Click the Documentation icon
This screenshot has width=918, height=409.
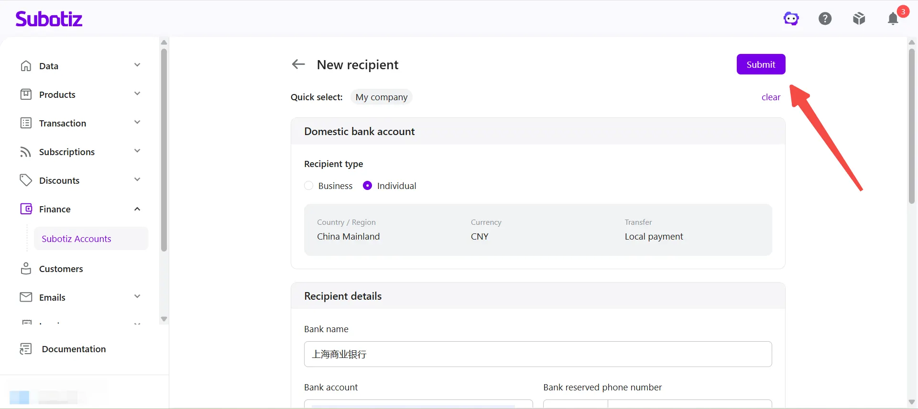26,349
